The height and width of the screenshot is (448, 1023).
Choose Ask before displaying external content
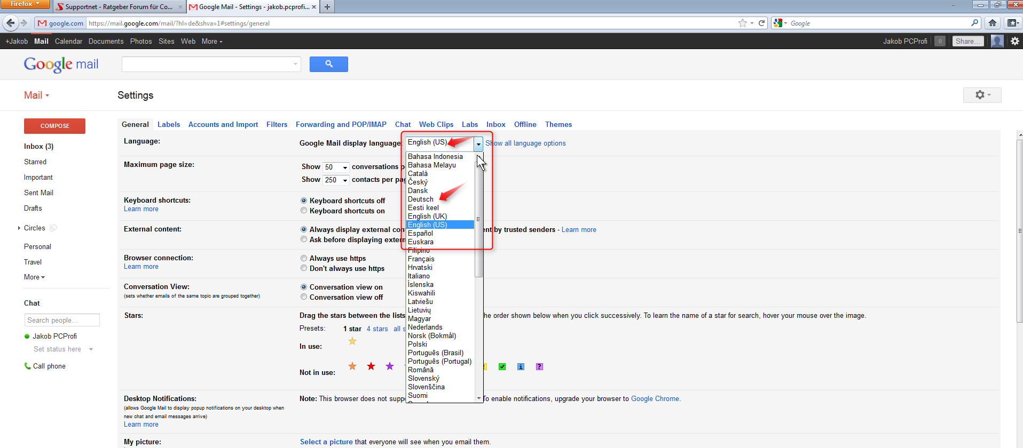304,239
